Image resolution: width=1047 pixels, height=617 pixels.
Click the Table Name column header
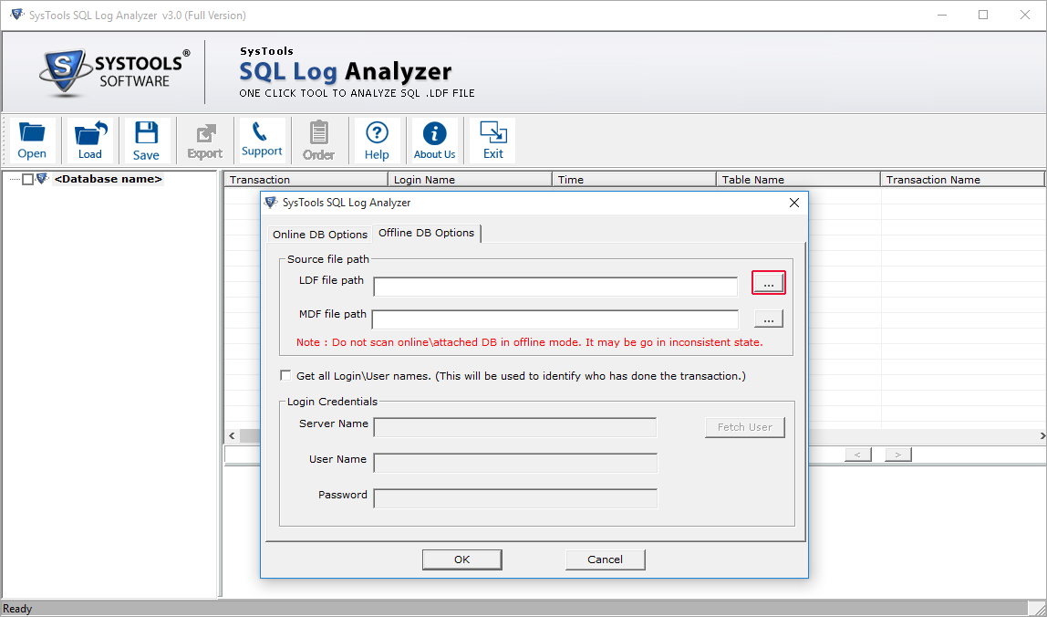coord(799,179)
